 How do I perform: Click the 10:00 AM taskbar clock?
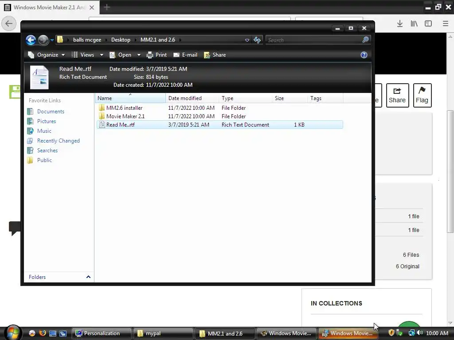coord(437,333)
